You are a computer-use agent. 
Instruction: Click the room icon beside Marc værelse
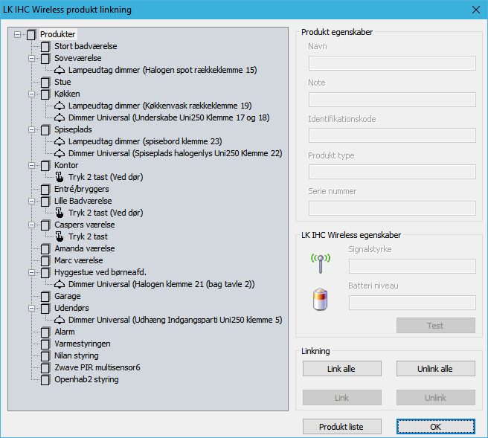(45, 261)
